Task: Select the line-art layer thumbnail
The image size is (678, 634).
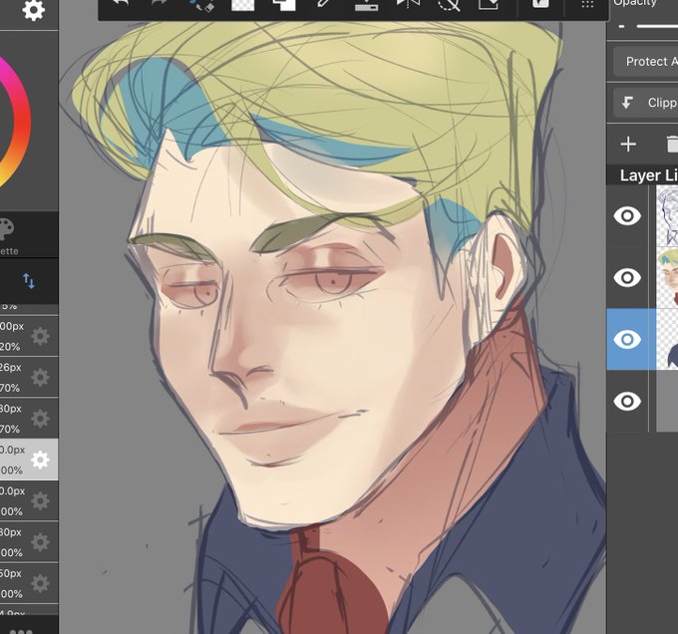Action: click(x=667, y=215)
